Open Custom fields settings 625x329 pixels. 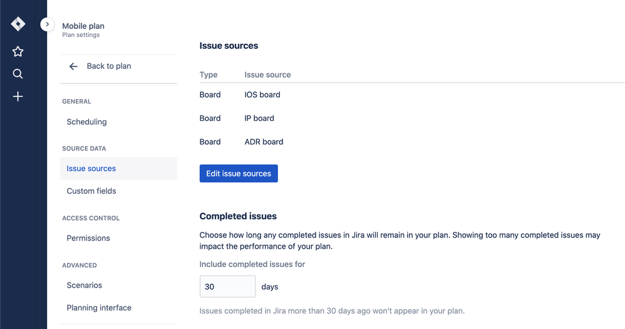(x=91, y=191)
